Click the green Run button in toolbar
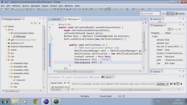 click(x=61, y=9)
